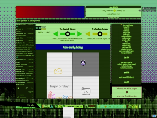Click the 'turtlehat' chat username
The height and width of the screenshot is (118, 157).
19,43
